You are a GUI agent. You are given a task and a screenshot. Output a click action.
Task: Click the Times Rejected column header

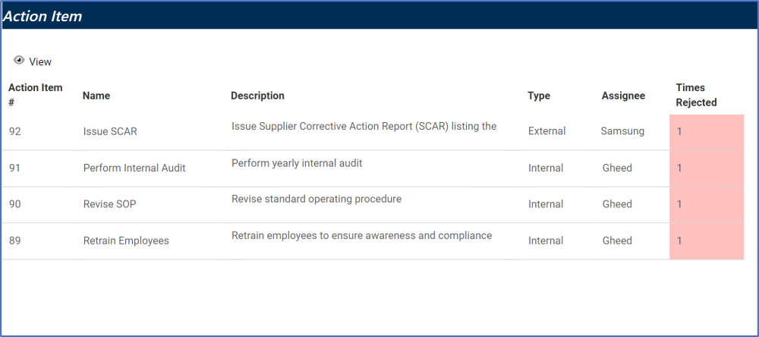click(x=696, y=95)
